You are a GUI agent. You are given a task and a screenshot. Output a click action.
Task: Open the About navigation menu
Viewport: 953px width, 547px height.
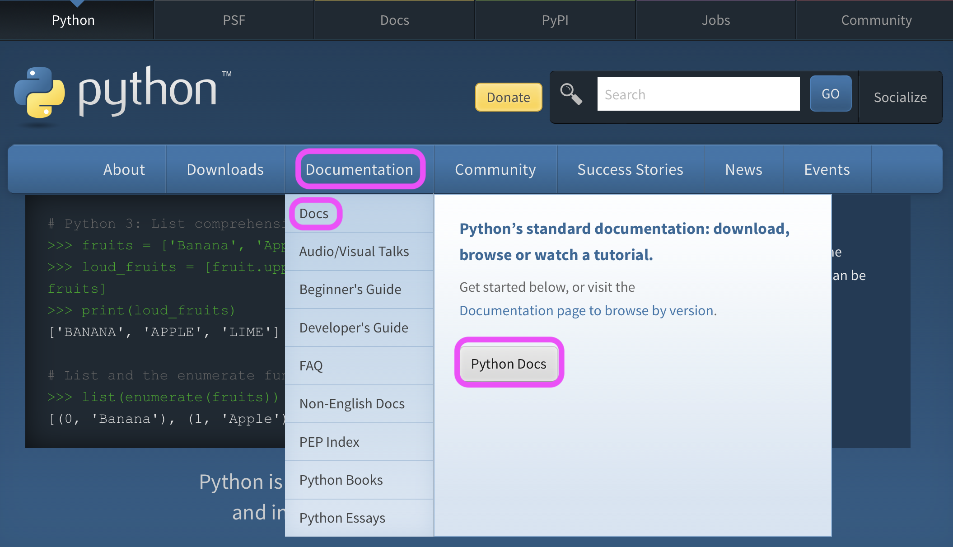coord(124,169)
